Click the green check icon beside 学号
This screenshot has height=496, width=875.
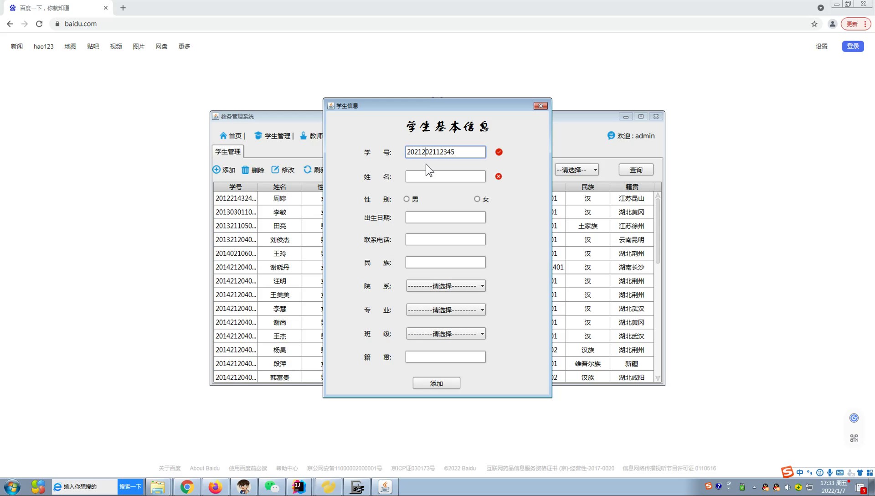pos(499,152)
